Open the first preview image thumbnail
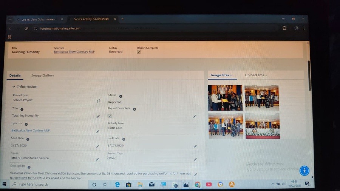 225,98
